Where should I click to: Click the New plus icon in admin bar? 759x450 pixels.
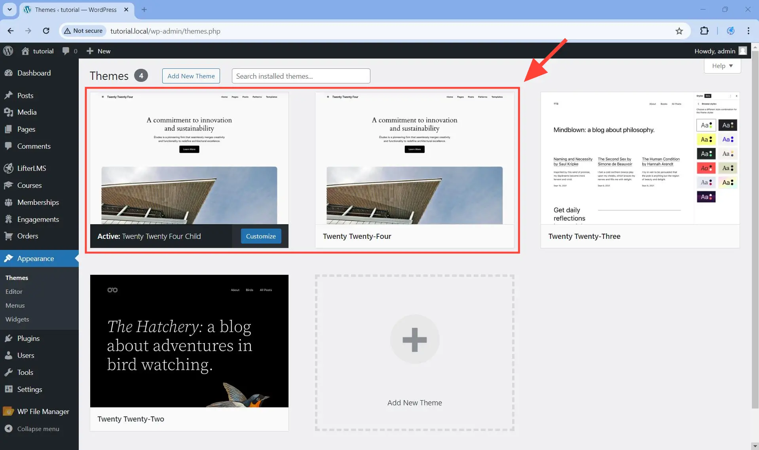[x=90, y=51]
